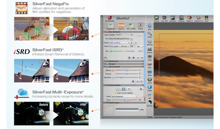
Task: Collapse the Scan dimensions panel
Action: (105, 32)
